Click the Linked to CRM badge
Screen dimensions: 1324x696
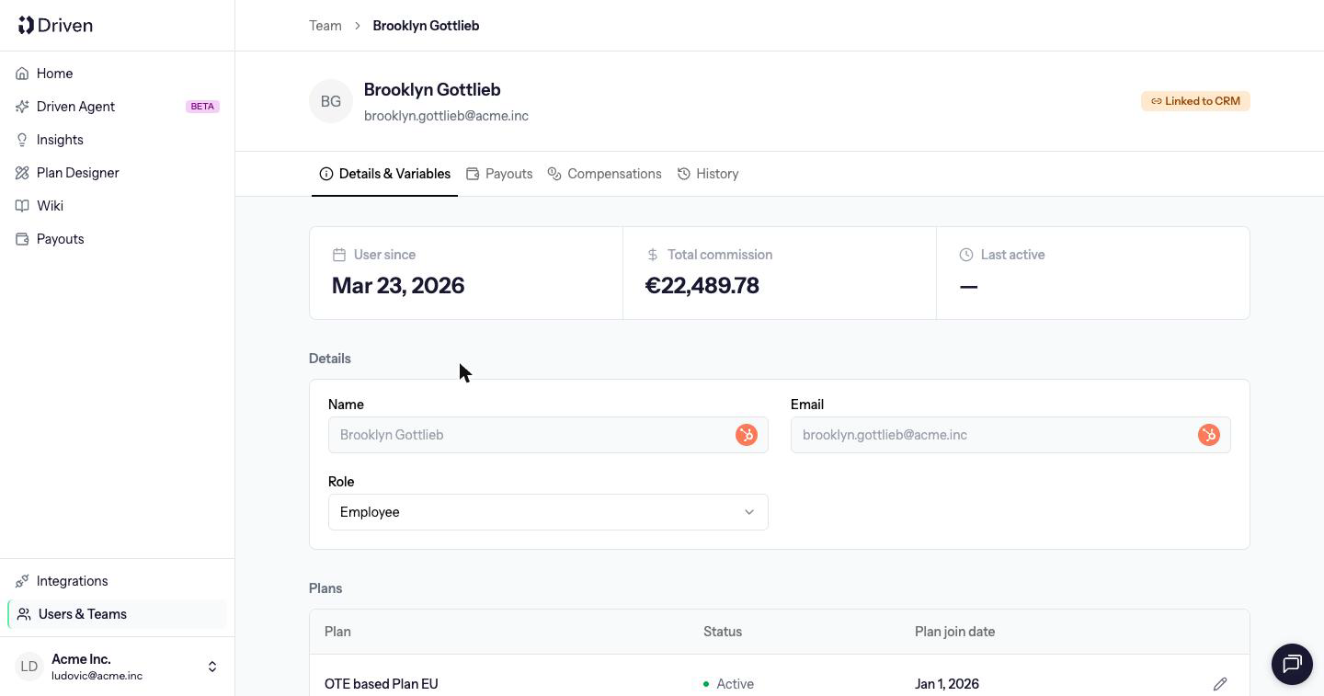[1195, 101]
